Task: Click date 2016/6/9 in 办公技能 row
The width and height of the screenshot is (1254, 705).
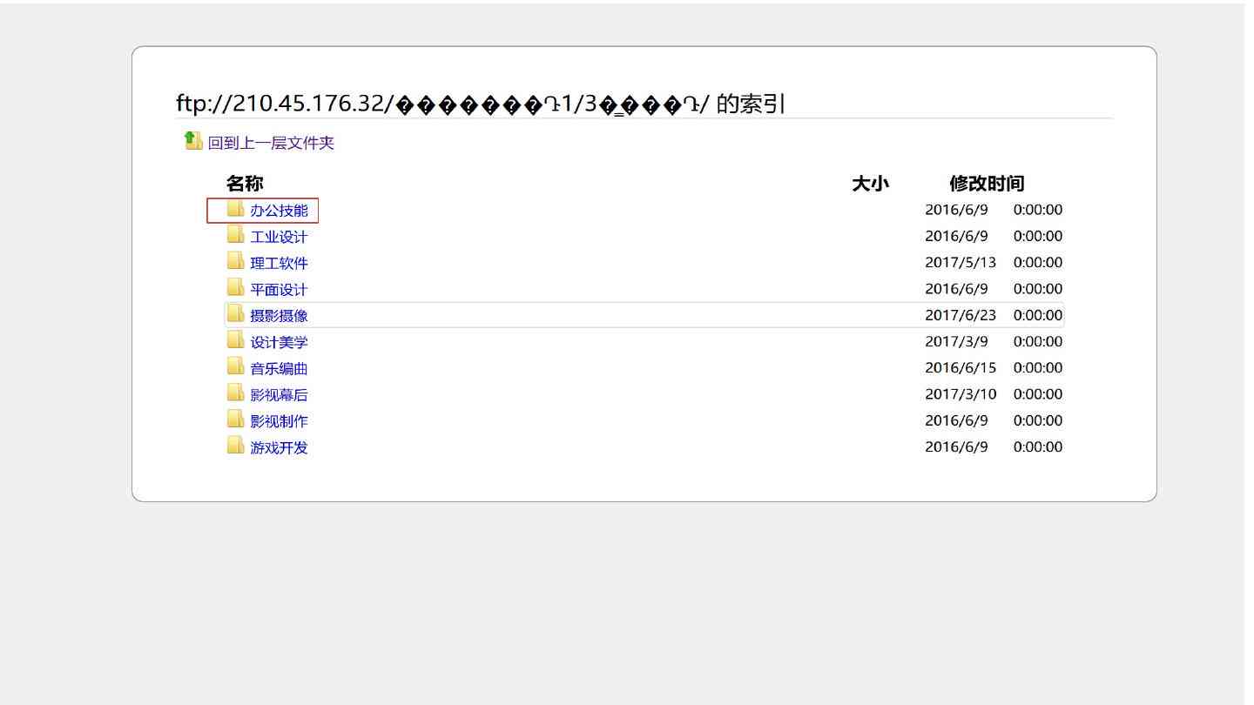Action: 956,210
